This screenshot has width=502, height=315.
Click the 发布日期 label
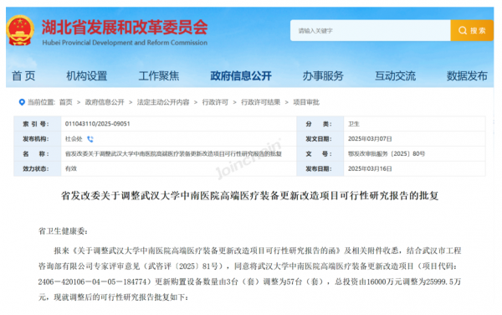click(x=319, y=169)
